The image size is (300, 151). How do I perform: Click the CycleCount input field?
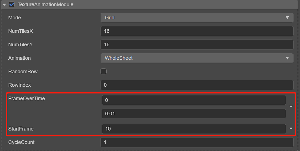point(197,142)
